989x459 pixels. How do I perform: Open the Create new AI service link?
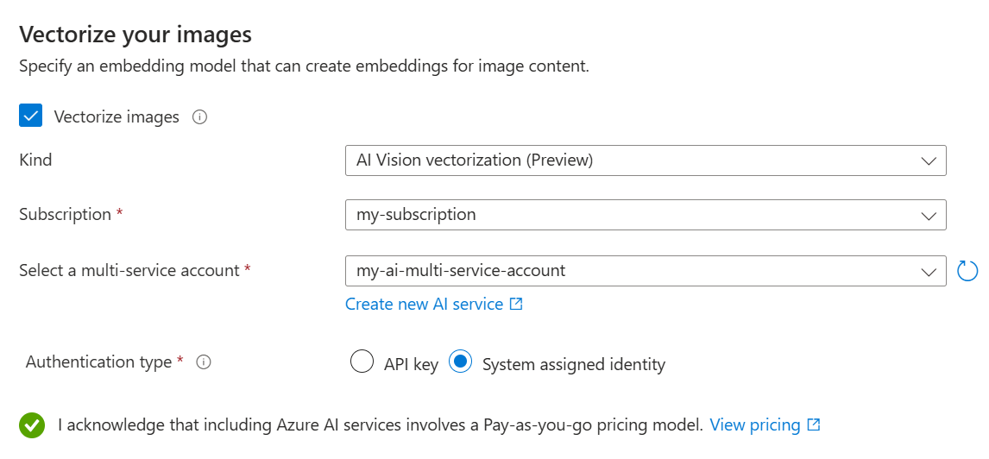(x=424, y=305)
